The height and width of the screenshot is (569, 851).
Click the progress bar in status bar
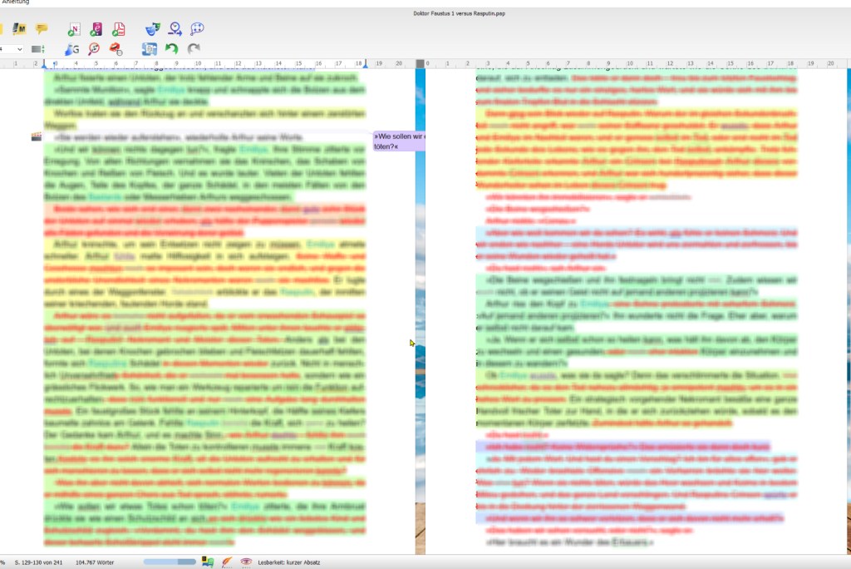click(x=170, y=563)
